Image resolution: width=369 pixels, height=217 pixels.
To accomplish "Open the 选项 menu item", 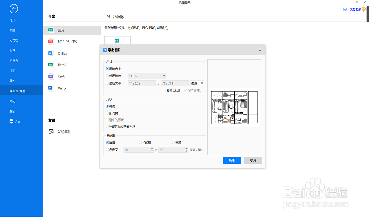I will tap(12, 112).
